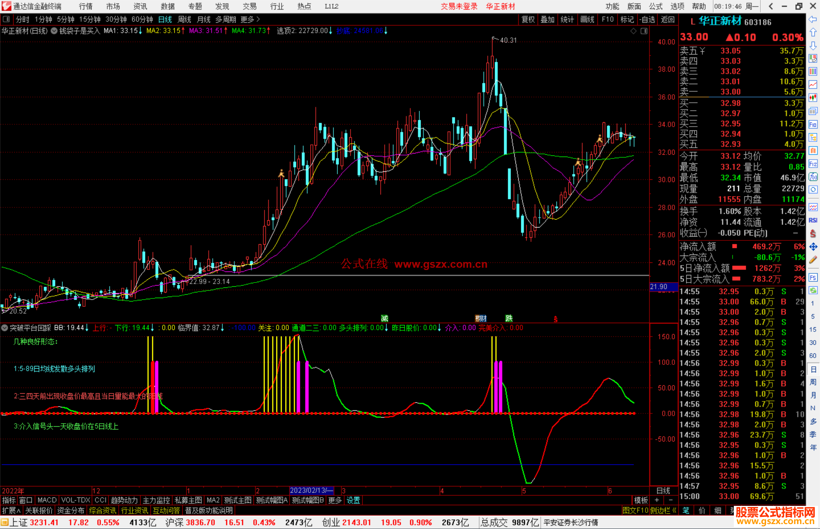
Task: Click the formula f(x) icon
Action: (x=813, y=177)
